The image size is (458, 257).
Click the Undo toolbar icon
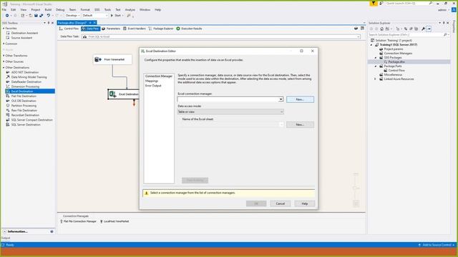coord(48,16)
